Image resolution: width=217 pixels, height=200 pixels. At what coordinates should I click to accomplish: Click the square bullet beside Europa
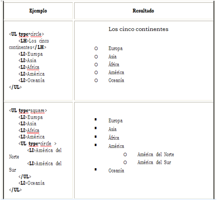click(95, 119)
